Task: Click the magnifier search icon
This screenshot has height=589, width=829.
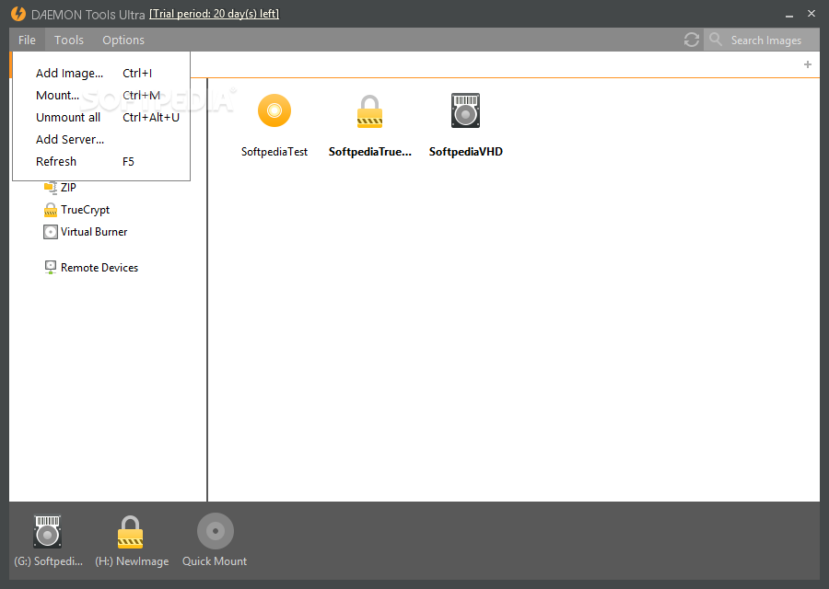Action: coord(716,40)
